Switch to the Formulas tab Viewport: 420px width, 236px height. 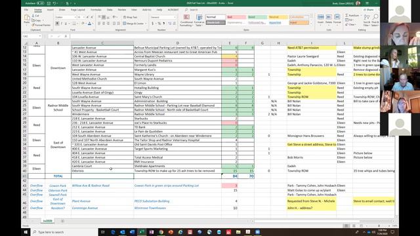click(x=96, y=10)
